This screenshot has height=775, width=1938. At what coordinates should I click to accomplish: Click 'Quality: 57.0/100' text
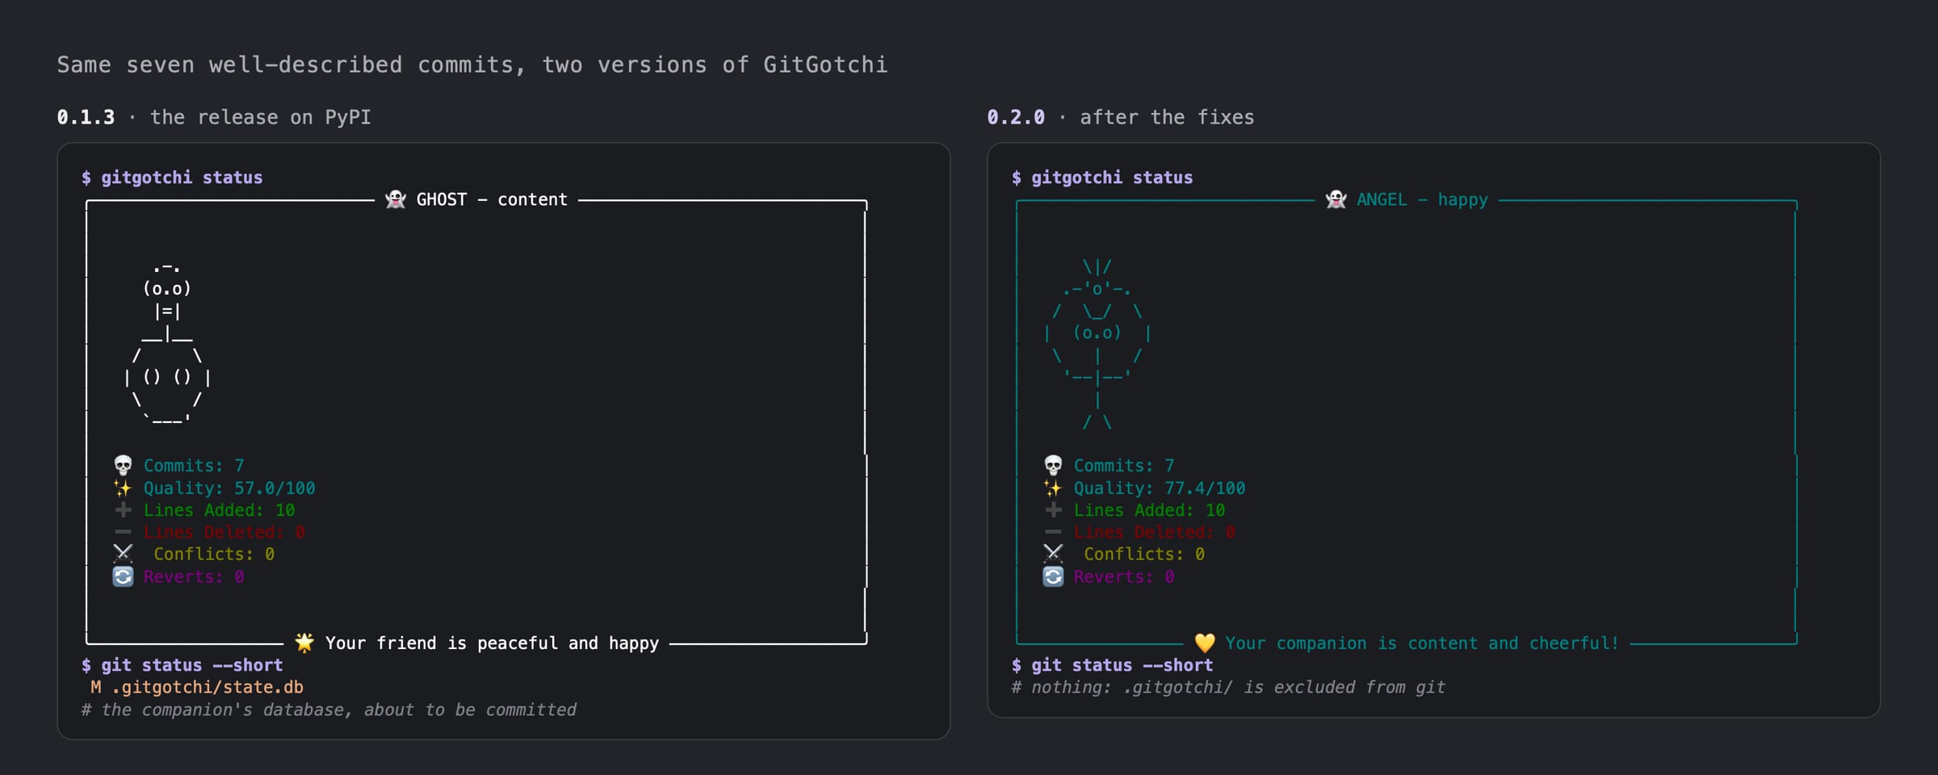coord(229,488)
